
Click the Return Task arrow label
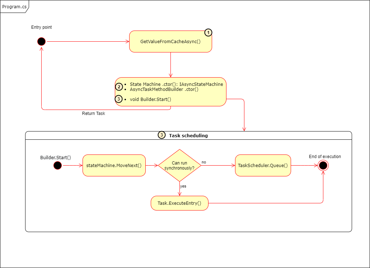click(x=93, y=113)
